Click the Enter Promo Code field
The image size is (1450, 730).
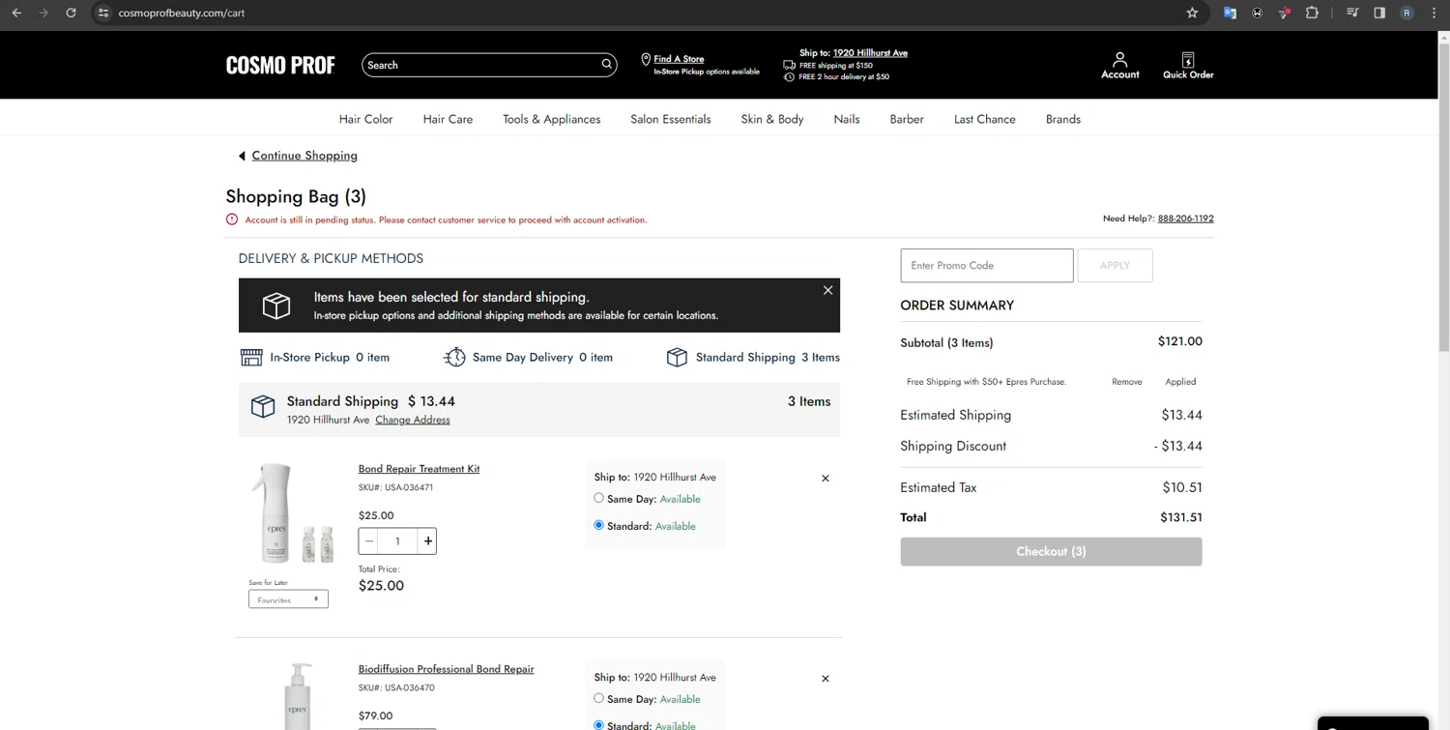tap(986, 265)
